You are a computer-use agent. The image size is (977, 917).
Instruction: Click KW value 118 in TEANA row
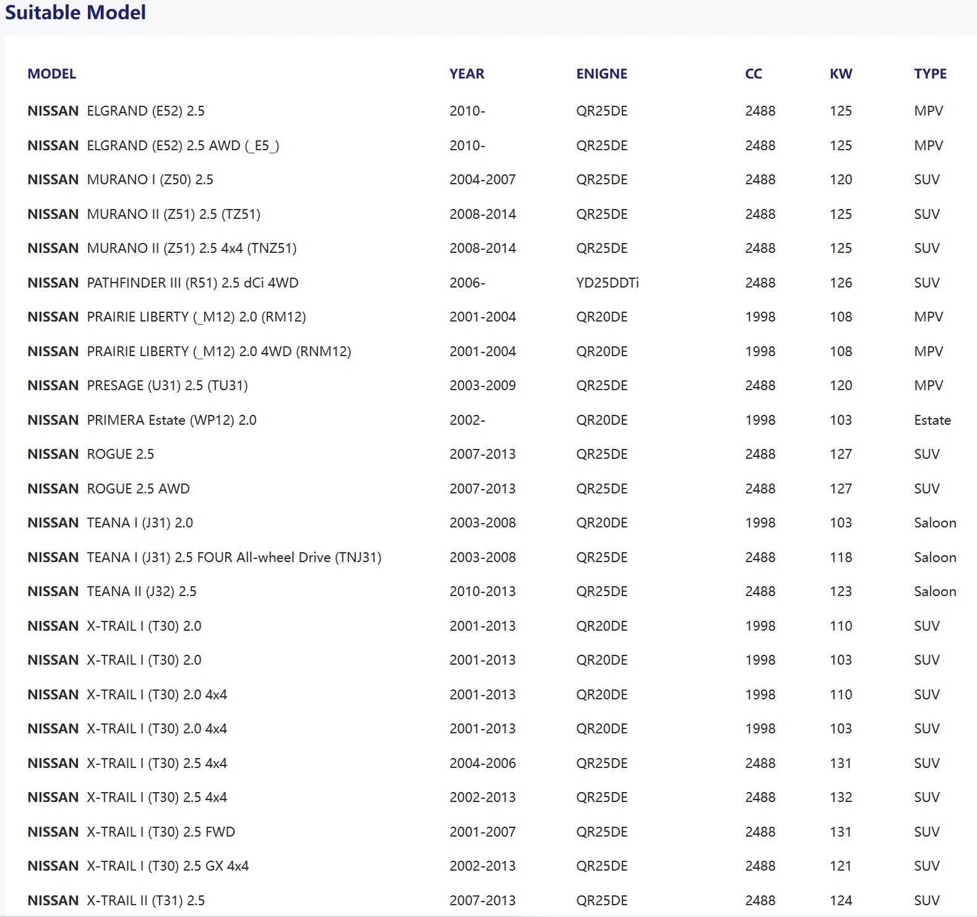pyautogui.click(x=841, y=558)
